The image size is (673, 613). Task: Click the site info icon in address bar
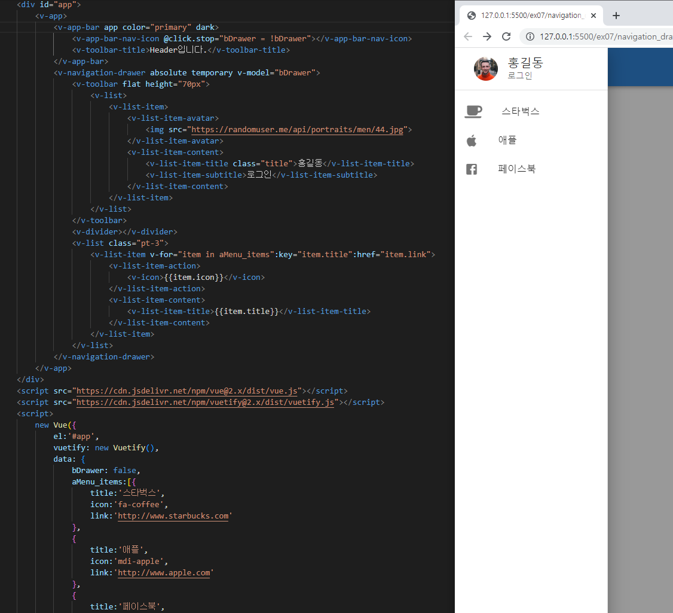530,36
